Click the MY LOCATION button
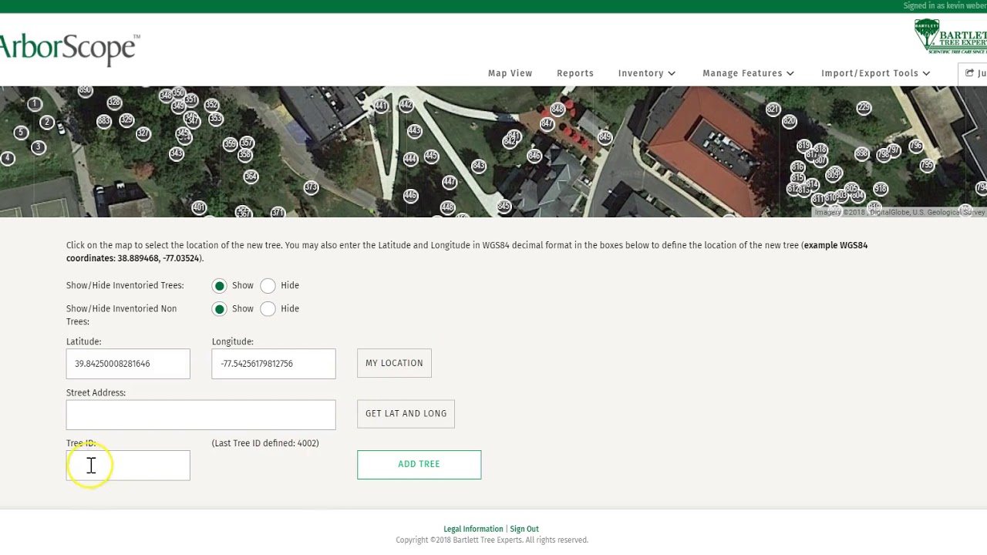The image size is (987, 555). 394,363
